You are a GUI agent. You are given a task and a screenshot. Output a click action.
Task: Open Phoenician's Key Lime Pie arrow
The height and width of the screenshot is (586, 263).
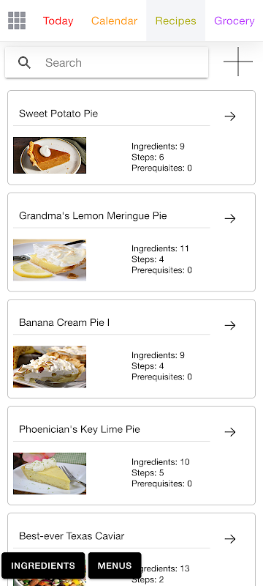tap(230, 432)
